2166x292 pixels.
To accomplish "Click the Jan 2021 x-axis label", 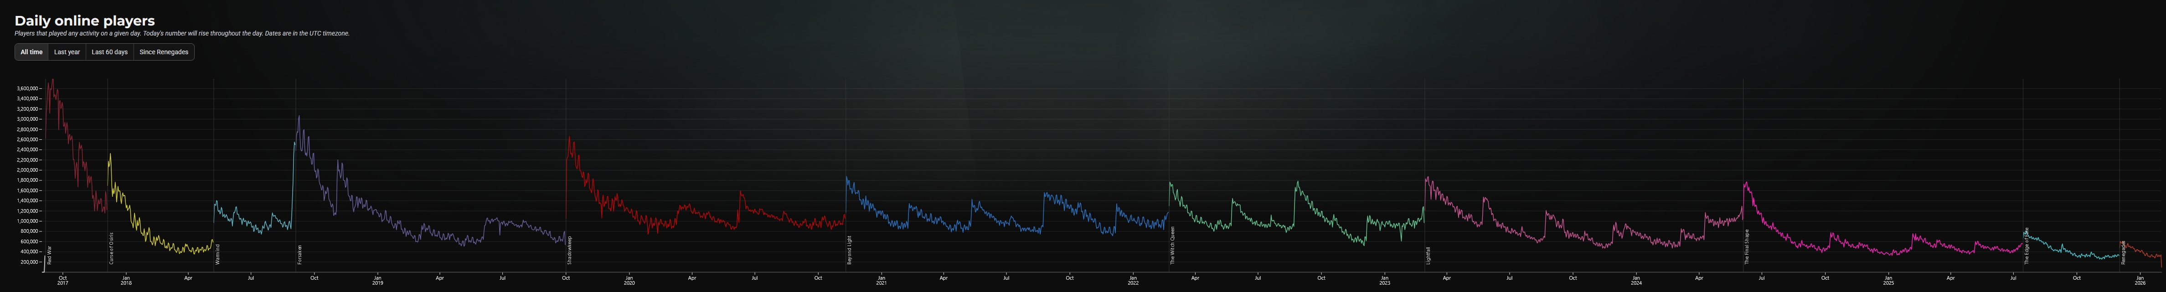I will 881,280.
